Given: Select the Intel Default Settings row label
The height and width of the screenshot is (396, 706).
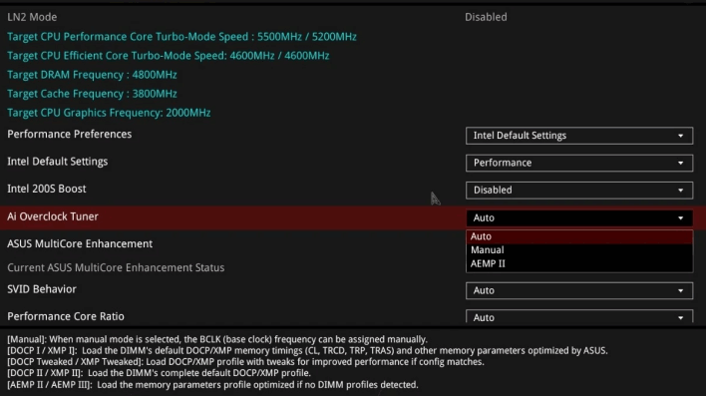Looking at the screenshot, I should tap(57, 162).
